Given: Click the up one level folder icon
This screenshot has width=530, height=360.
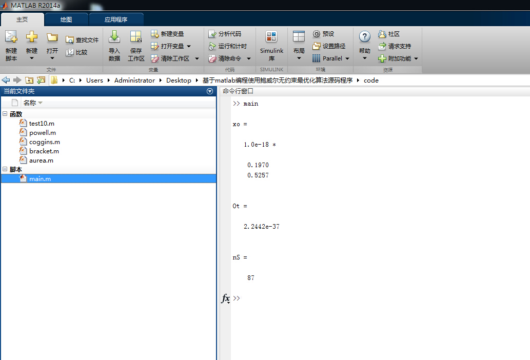Looking at the screenshot, I should coord(29,80).
